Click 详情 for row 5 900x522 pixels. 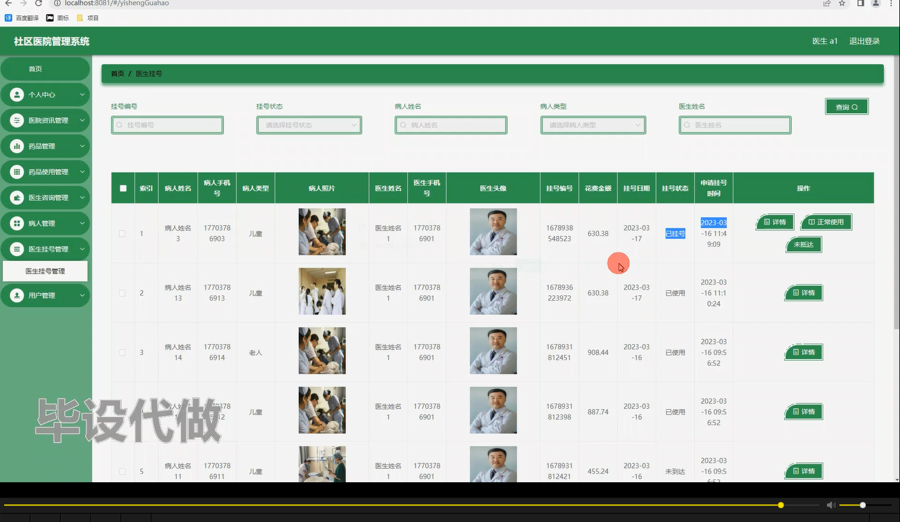(x=804, y=471)
